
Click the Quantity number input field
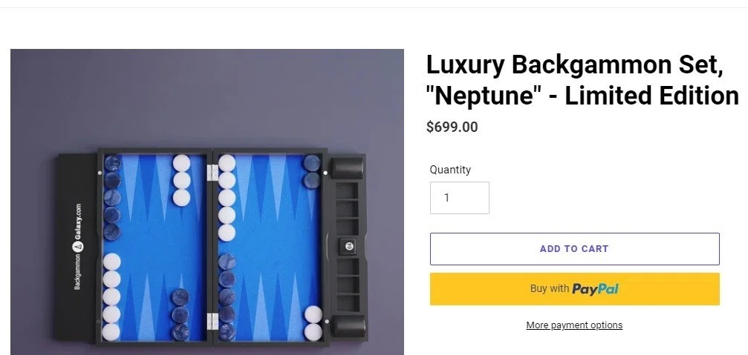tap(459, 197)
